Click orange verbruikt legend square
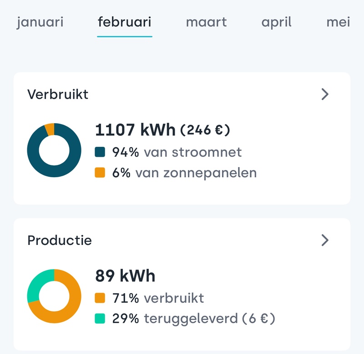Image resolution: width=364 pixels, height=354 pixels. [100, 298]
